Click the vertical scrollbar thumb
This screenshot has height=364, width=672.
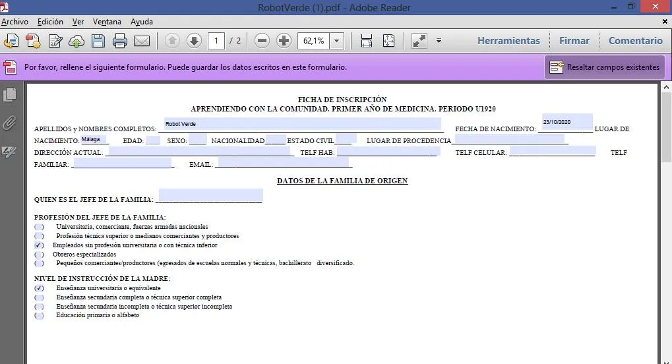coord(665,128)
